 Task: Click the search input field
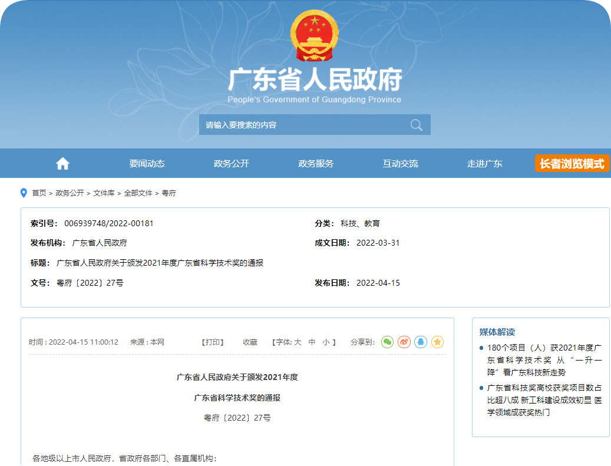pyautogui.click(x=300, y=125)
